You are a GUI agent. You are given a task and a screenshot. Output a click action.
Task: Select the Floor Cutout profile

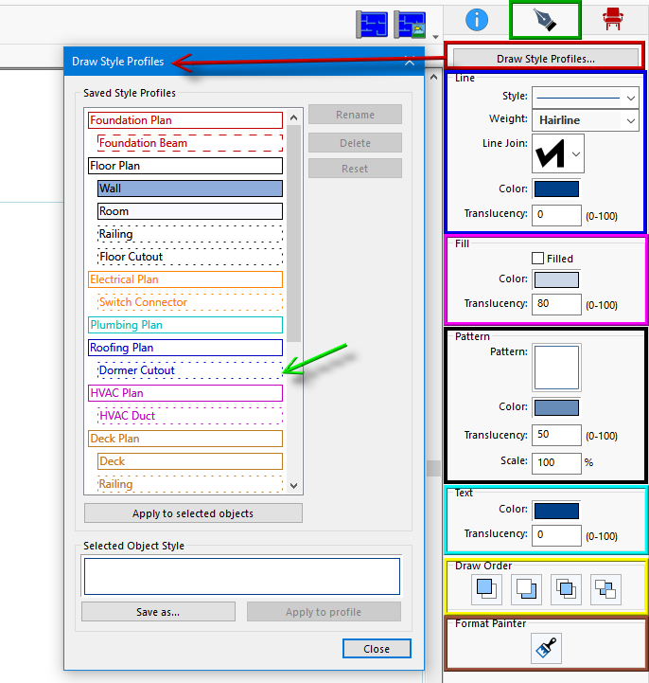(190, 257)
